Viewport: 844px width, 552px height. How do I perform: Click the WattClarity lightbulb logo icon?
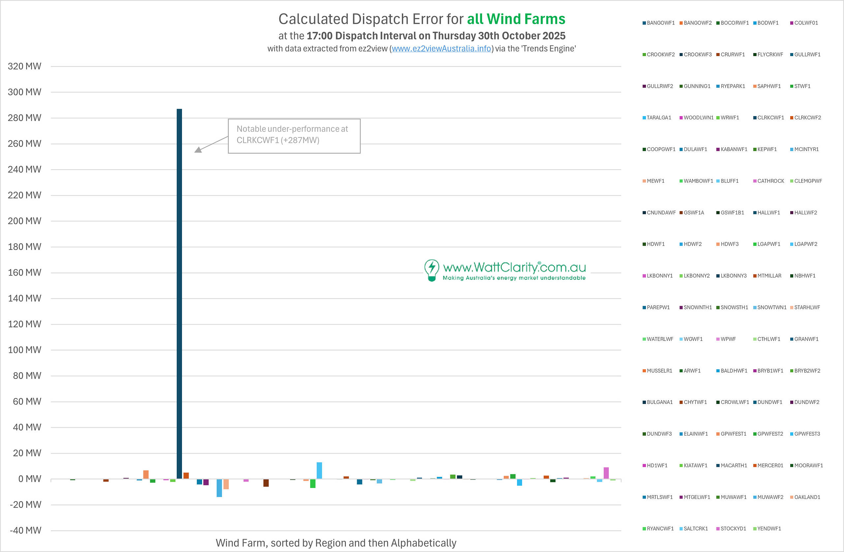point(432,270)
